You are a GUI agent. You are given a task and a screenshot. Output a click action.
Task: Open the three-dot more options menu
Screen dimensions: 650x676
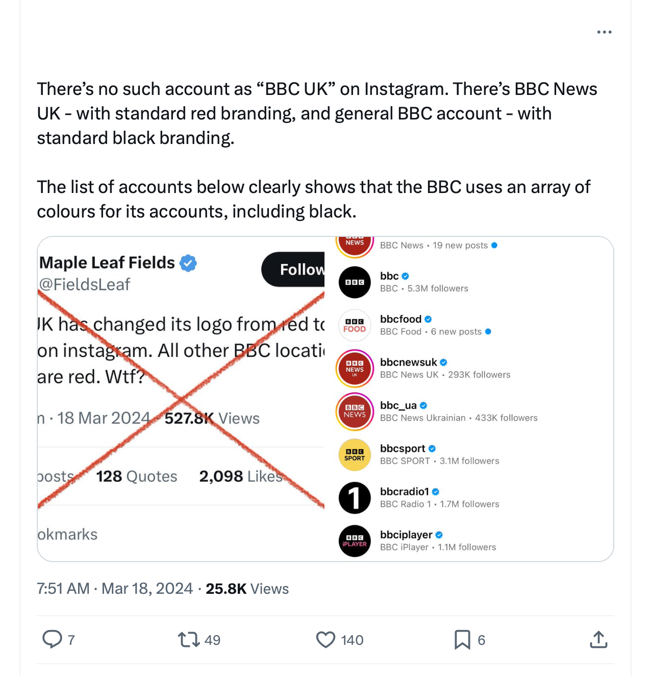604,32
